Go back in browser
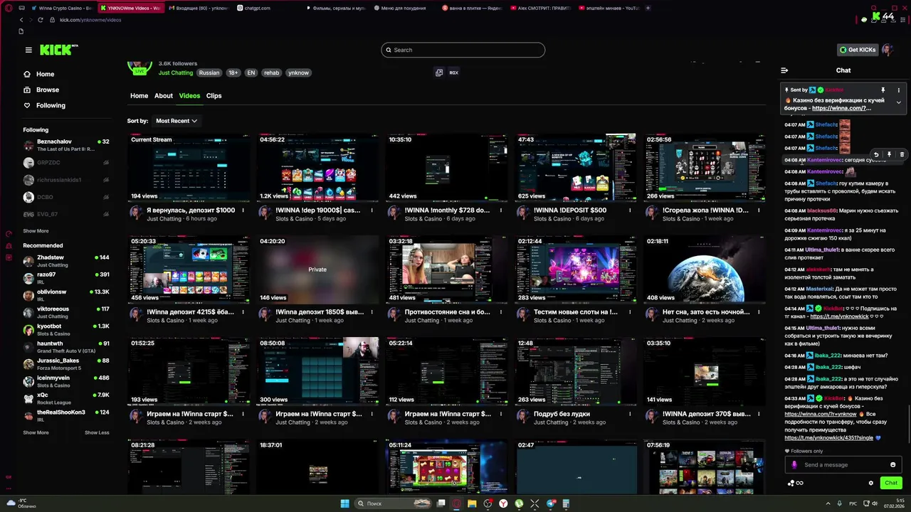This screenshot has height=512, width=911. pos(20,20)
